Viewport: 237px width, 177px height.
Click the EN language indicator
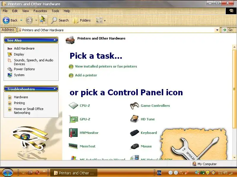[159, 173]
